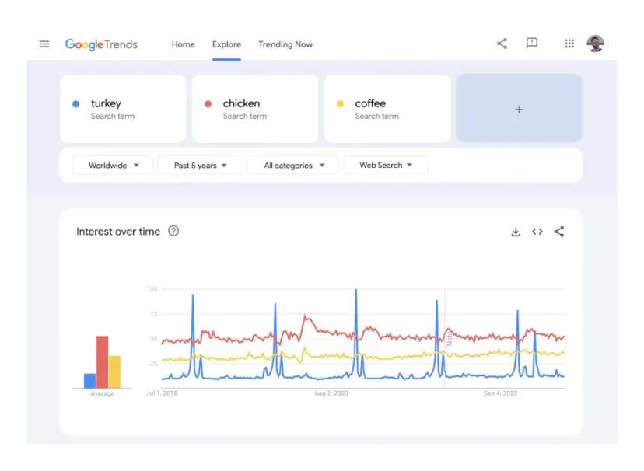Edit the coffee search term card
The height and width of the screenshot is (471, 644).
pyautogui.click(x=387, y=109)
